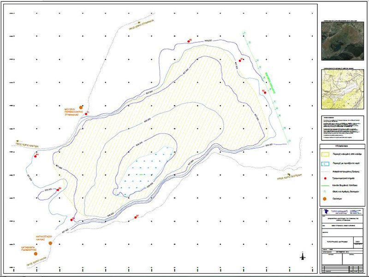This screenshot has height=277, width=369.
Task: Click the Ασφαλτοστρωμένος δρόμος legend text
Action: pos(346,171)
